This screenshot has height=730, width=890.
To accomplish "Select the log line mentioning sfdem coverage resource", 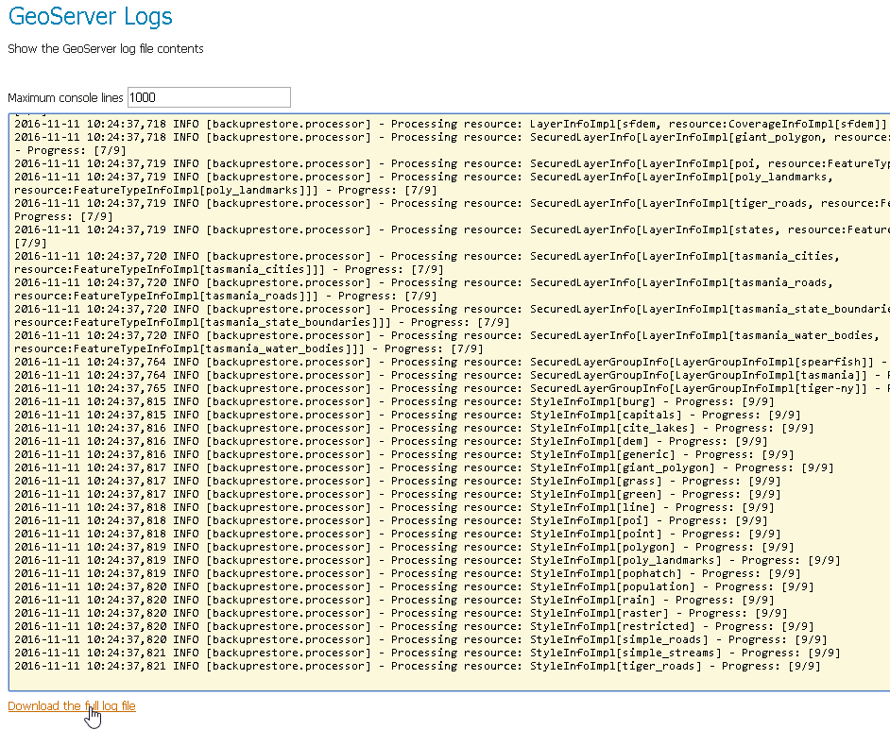I will [x=567, y=122].
